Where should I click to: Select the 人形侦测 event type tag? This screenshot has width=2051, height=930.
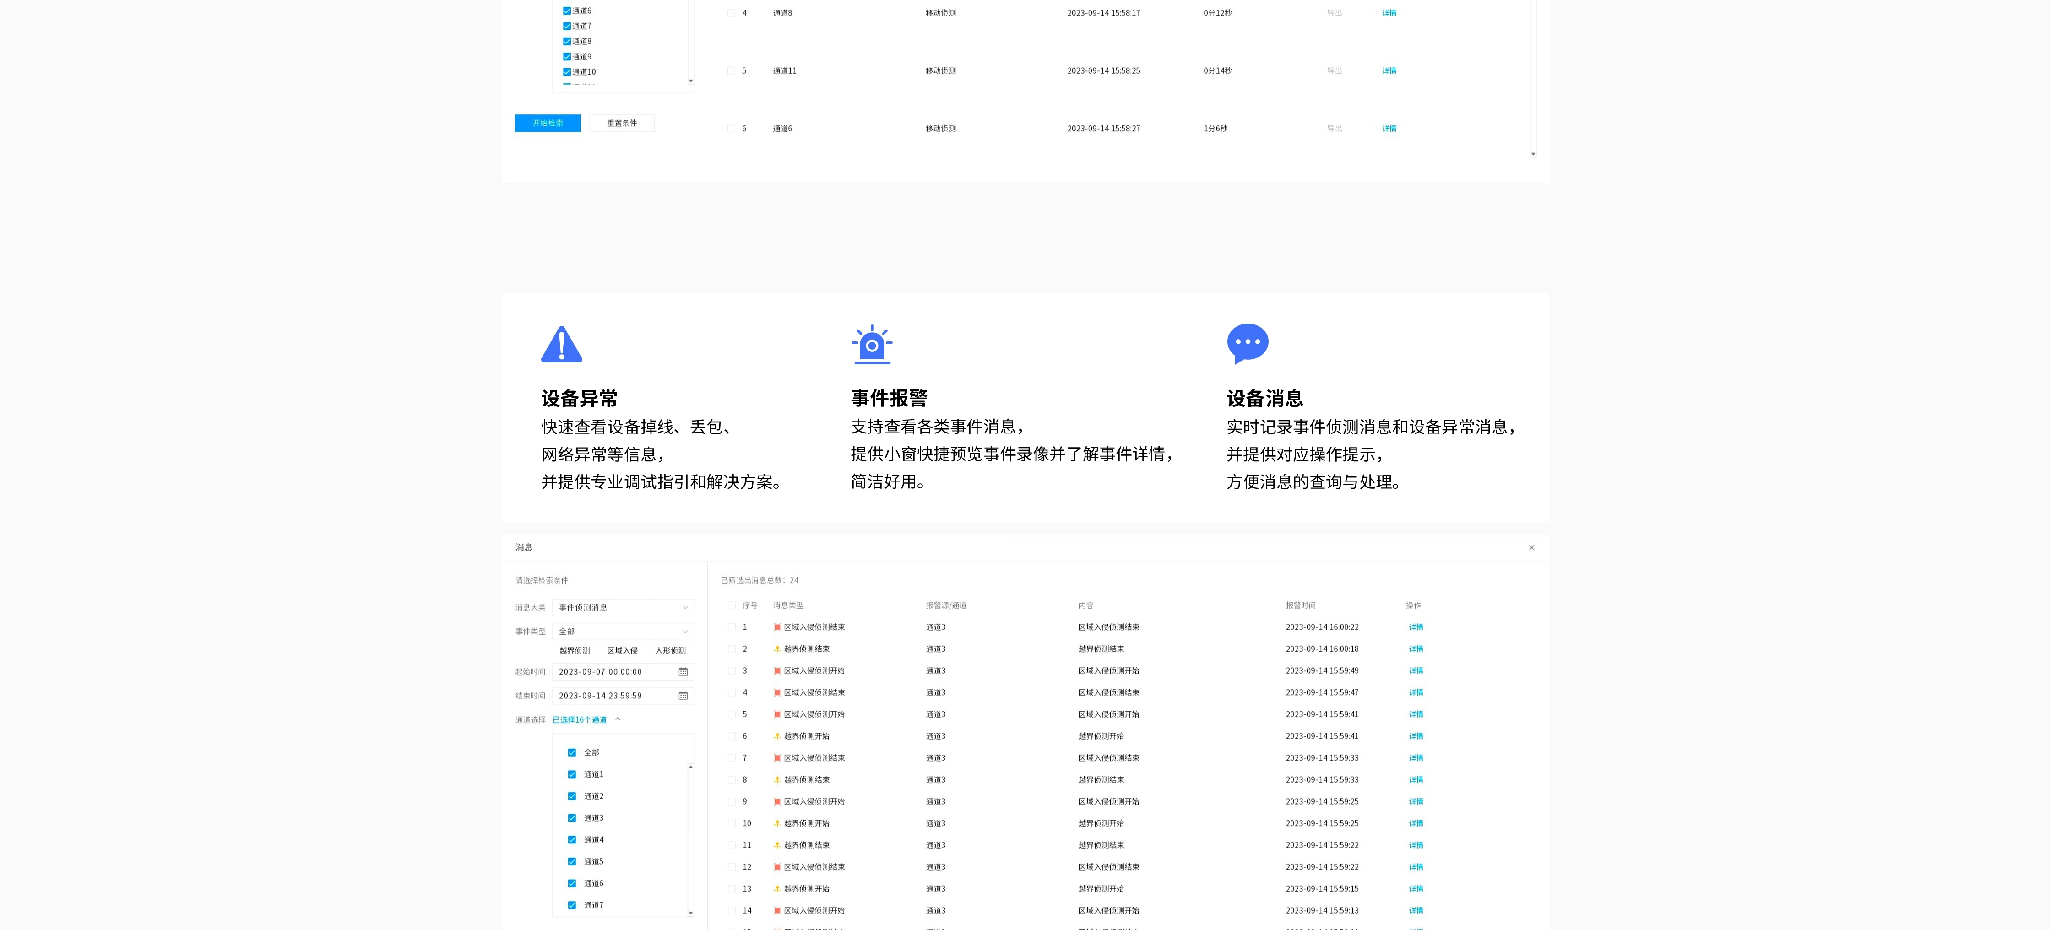670,650
